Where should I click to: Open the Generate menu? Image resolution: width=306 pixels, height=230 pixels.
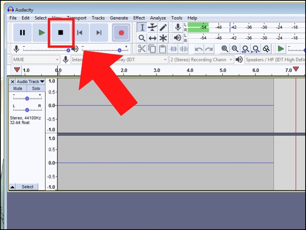coord(119,18)
